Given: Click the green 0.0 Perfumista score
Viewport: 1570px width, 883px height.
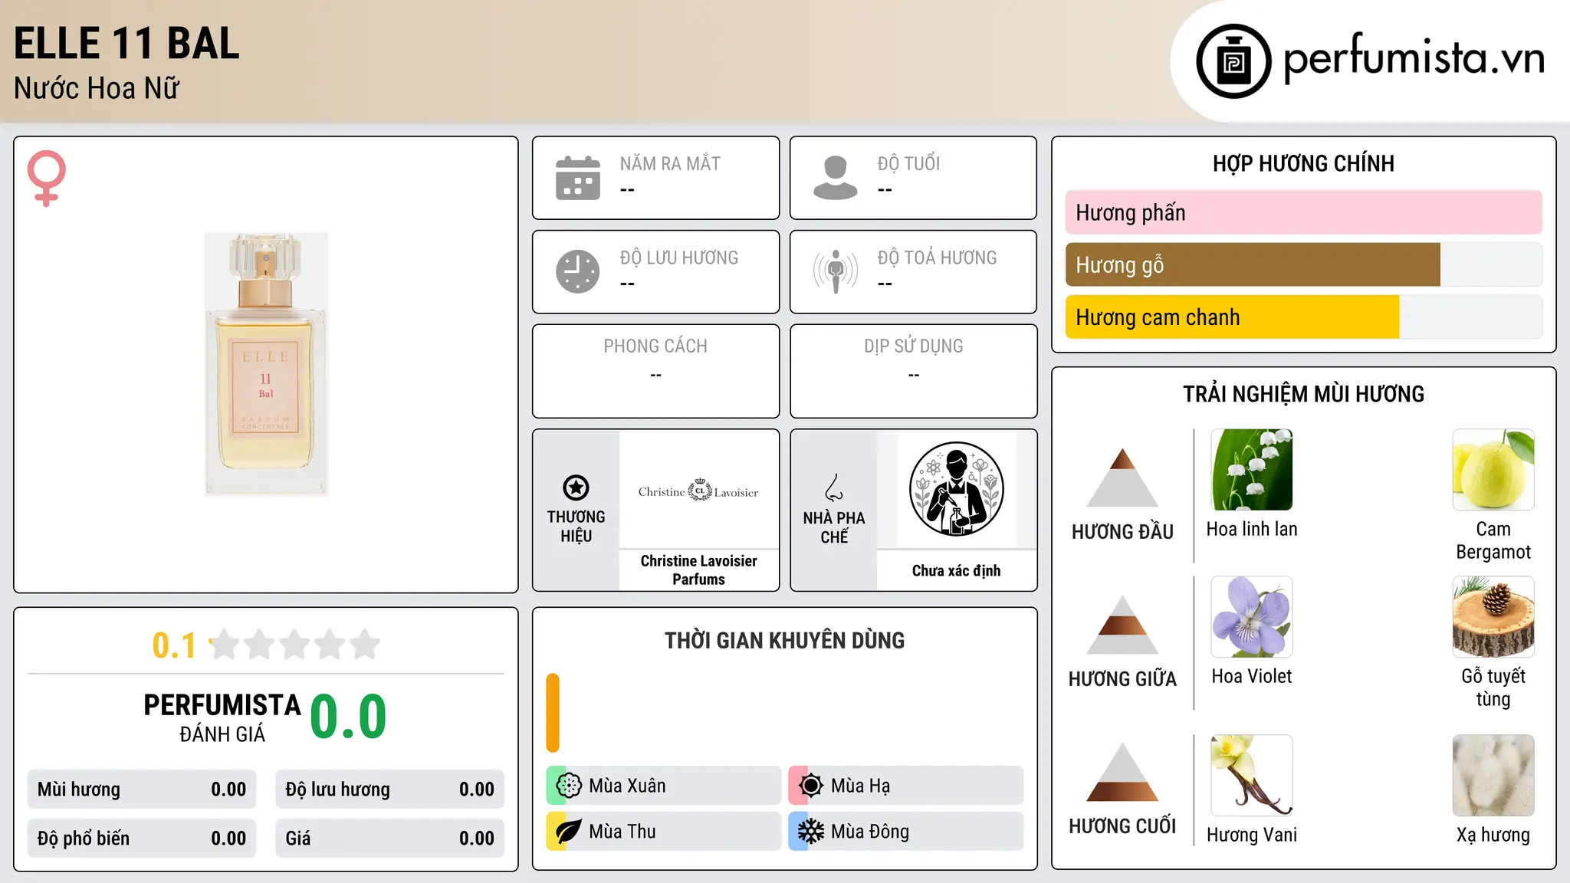Looking at the screenshot, I should pyautogui.click(x=348, y=717).
